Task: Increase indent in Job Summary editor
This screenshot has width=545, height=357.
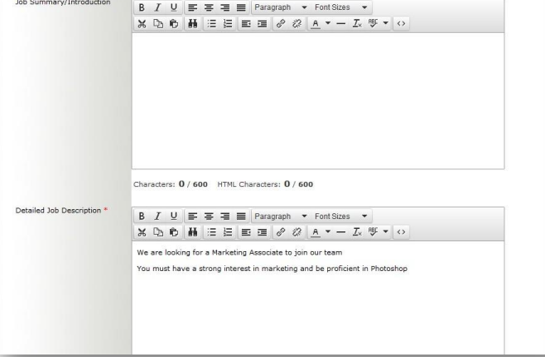Action: tap(262, 24)
